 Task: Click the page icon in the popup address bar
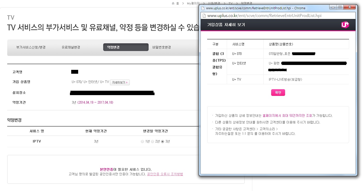coord(204,15)
